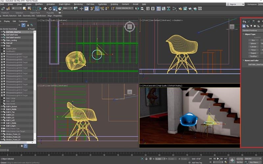Toggle the Percent Snap button
This screenshot has height=164, width=263.
(102, 9)
